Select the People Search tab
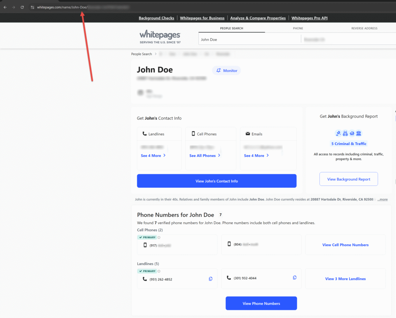Image resolution: width=396 pixels, height=318 pixels. [x=232, y=28]
